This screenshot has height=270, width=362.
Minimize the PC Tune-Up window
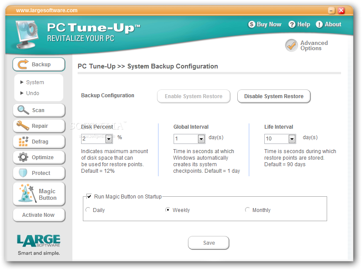click(x=331, y=10)
